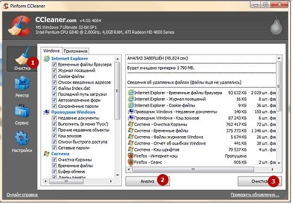Click Windows icon beside Отчёт об ошибках result

(x=131, y=144)
